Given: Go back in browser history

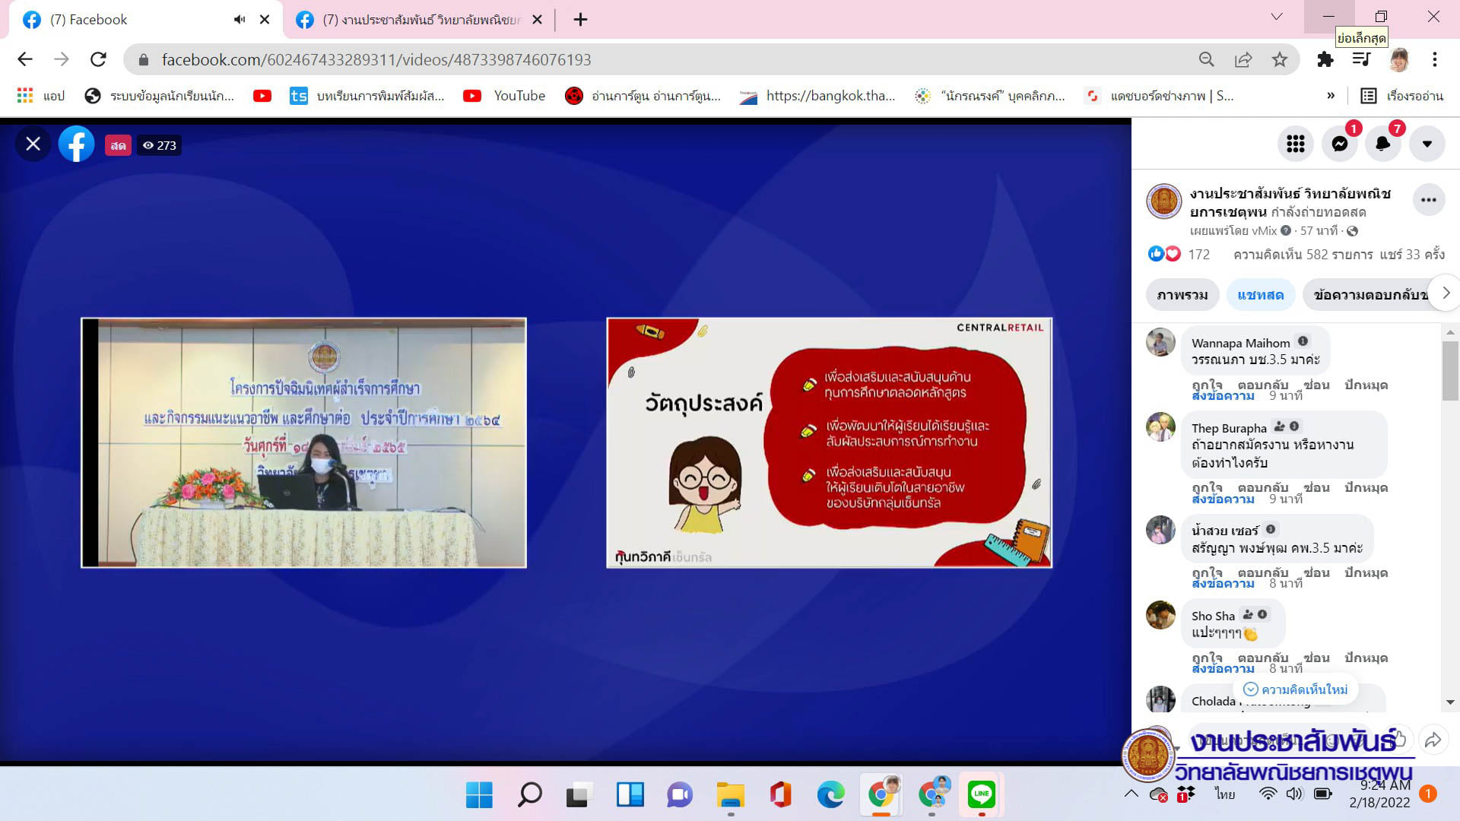Looking at the screenshot, I should pos(25,59).
